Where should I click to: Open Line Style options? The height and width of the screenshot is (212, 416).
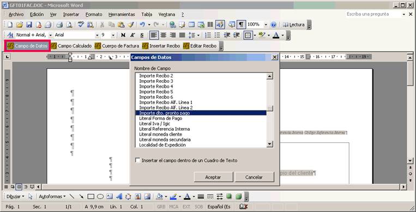pyautogui.click(x=201, y=197)
